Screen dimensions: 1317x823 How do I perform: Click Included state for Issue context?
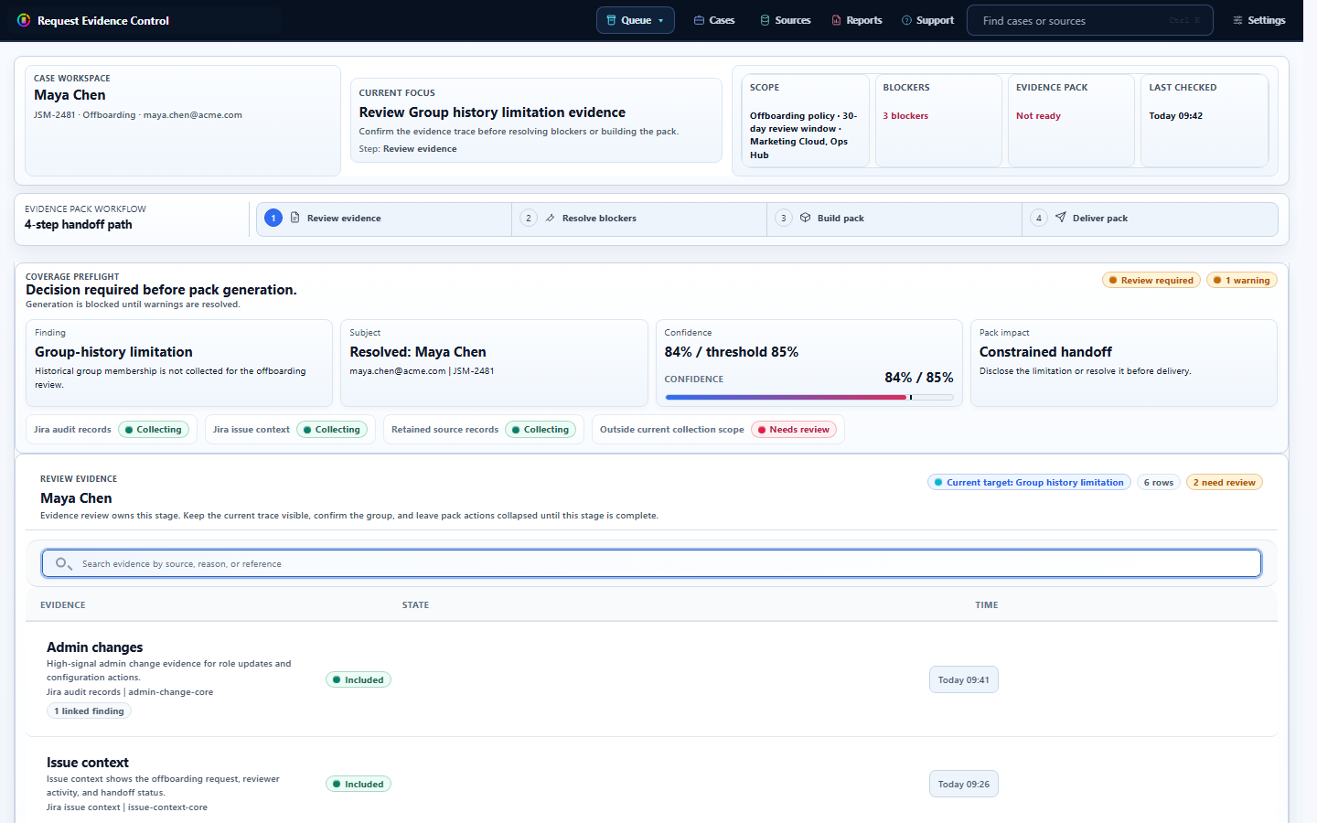[359, 785]
